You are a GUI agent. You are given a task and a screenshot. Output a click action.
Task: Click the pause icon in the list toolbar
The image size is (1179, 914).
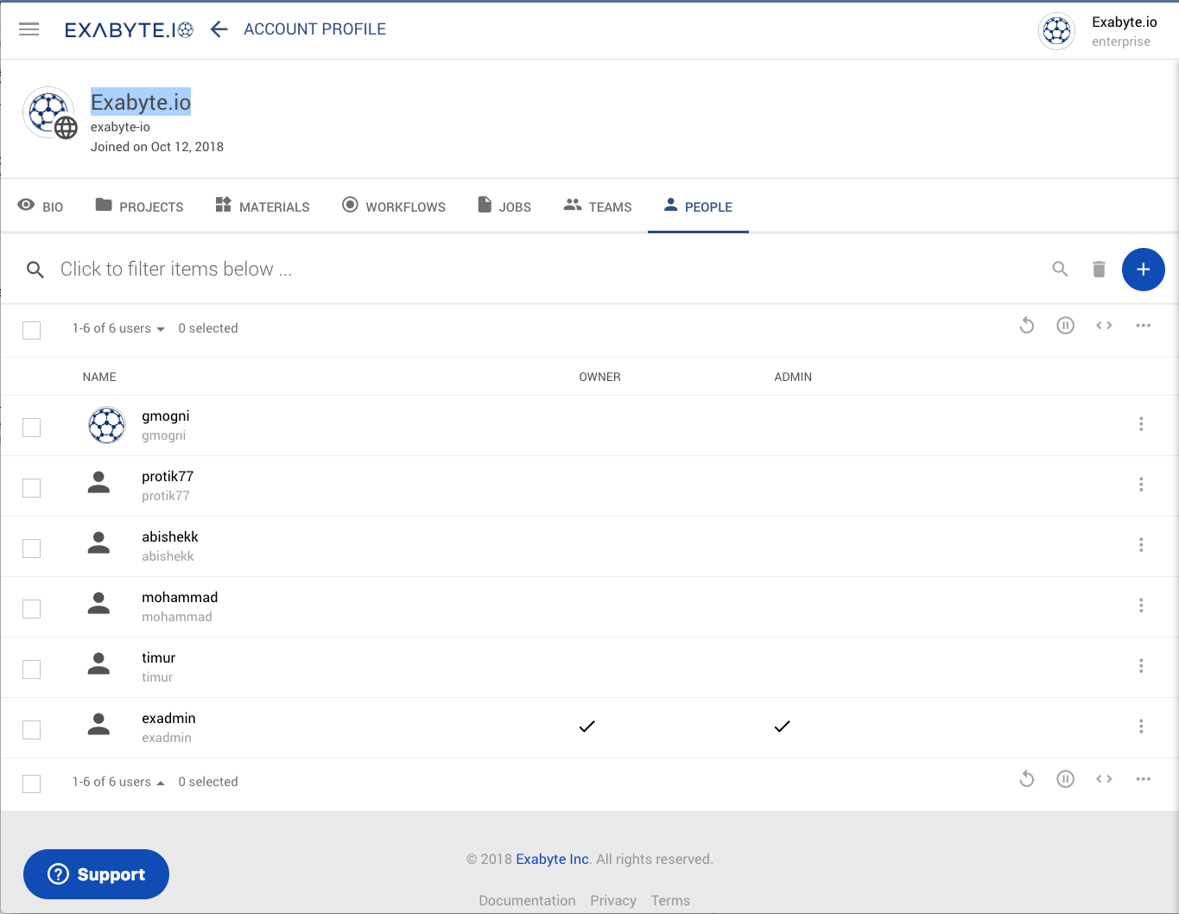click(x=1065, y=326)
